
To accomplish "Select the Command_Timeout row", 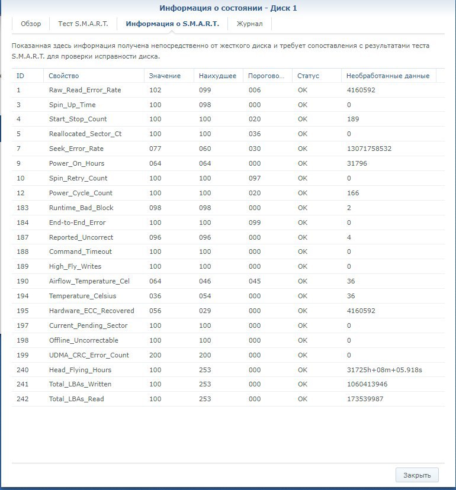I will [x=228, y=252].
